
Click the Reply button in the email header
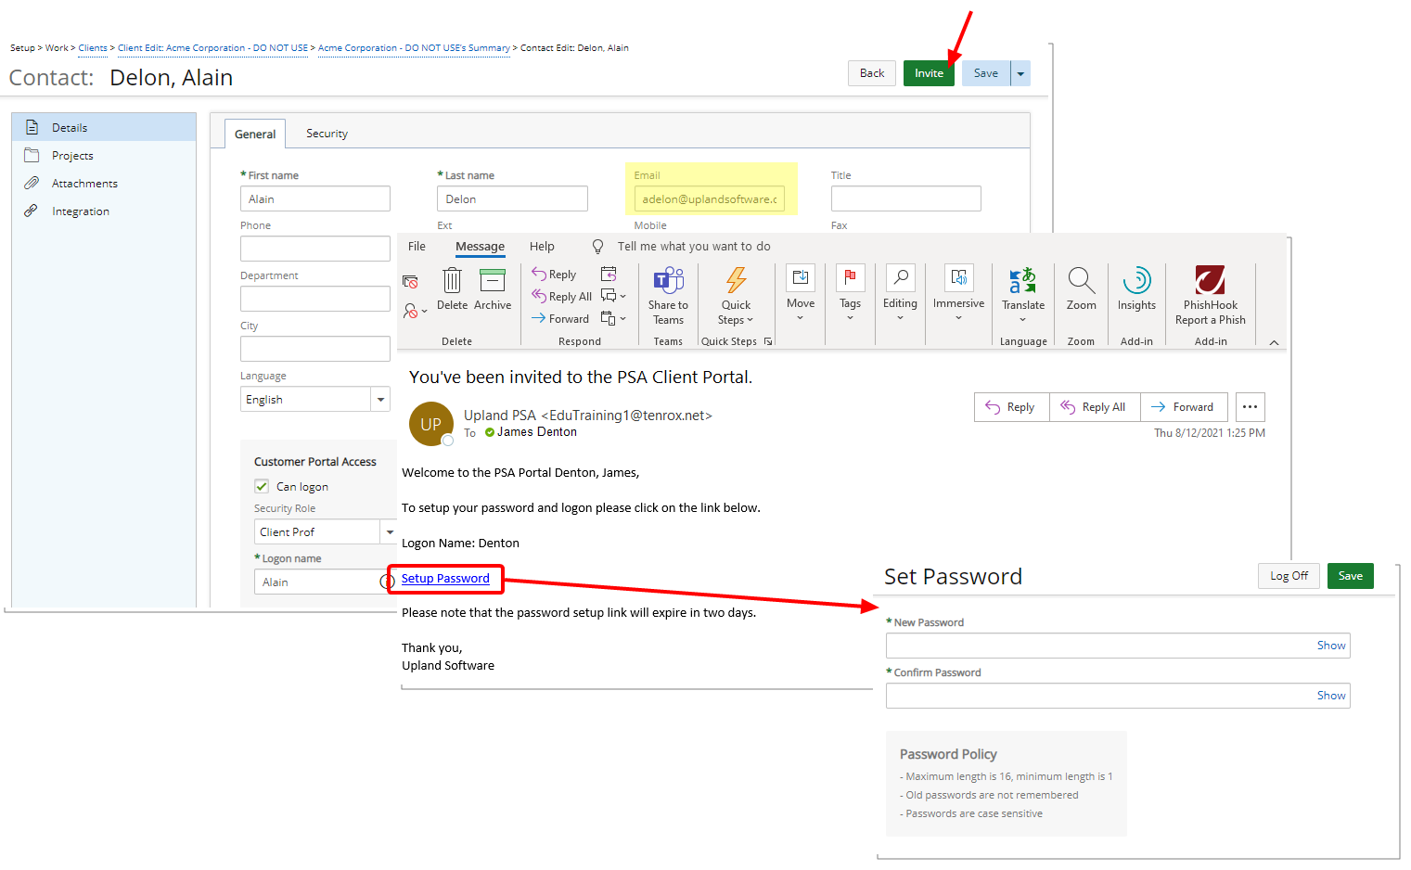pos(1012,407)
